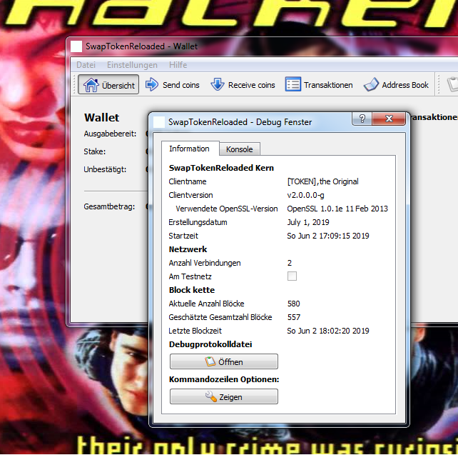458x455 pixels.
Task: Click the Receive coins down-arrow icon
Action: (x=218, y=84)
